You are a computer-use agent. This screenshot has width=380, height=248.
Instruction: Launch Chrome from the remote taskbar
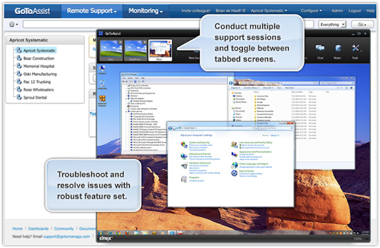click(x=118, y=233)
